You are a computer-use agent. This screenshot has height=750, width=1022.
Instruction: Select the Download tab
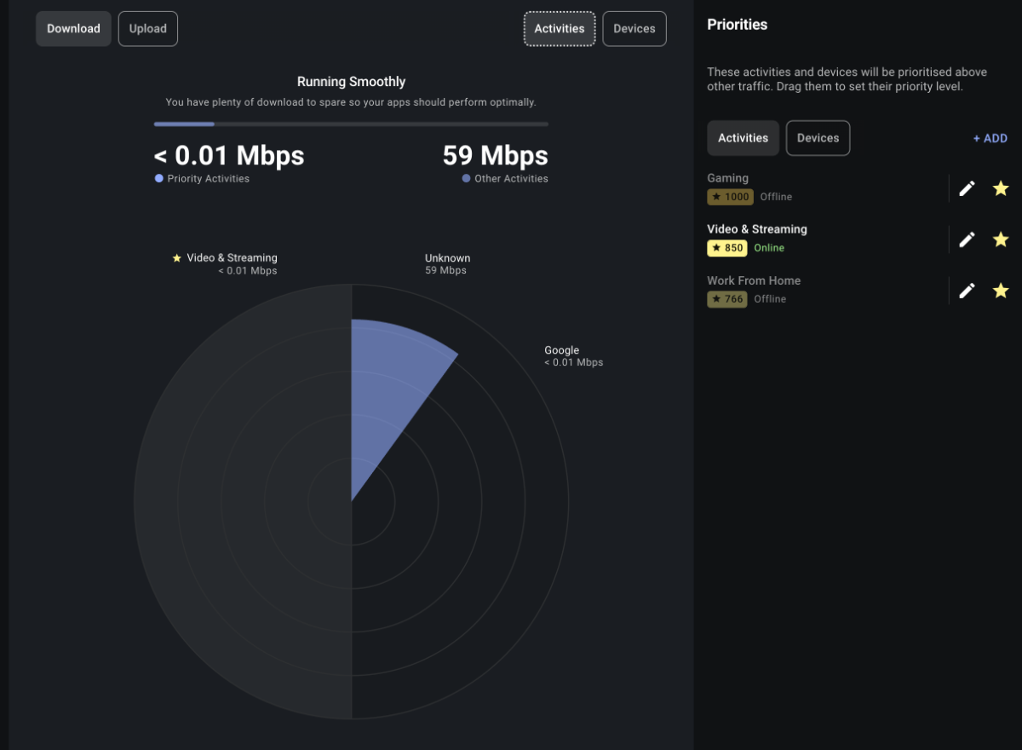pos(73,28)
